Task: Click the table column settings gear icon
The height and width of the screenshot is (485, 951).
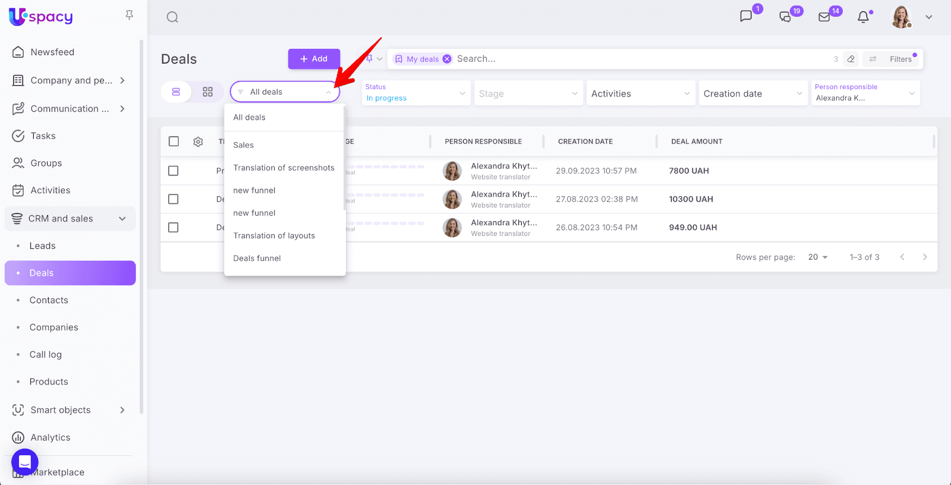Action: click(x=198, y=141)
